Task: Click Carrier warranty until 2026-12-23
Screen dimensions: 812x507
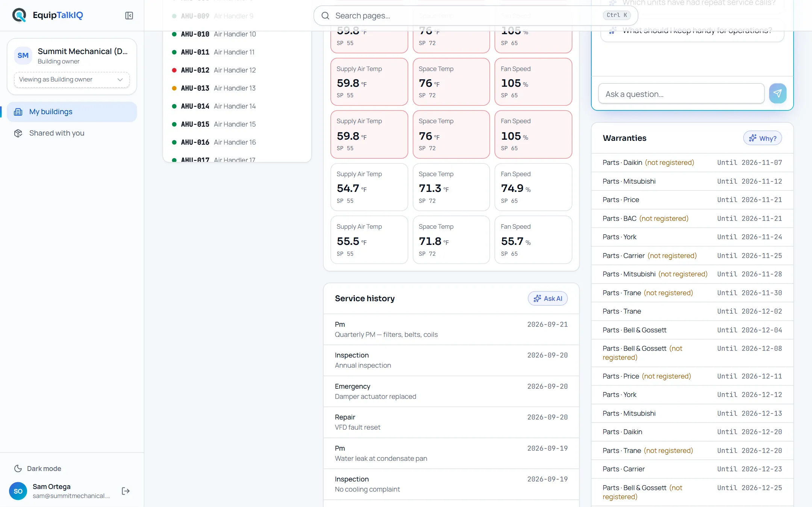Action: click(x=692, y=469)
